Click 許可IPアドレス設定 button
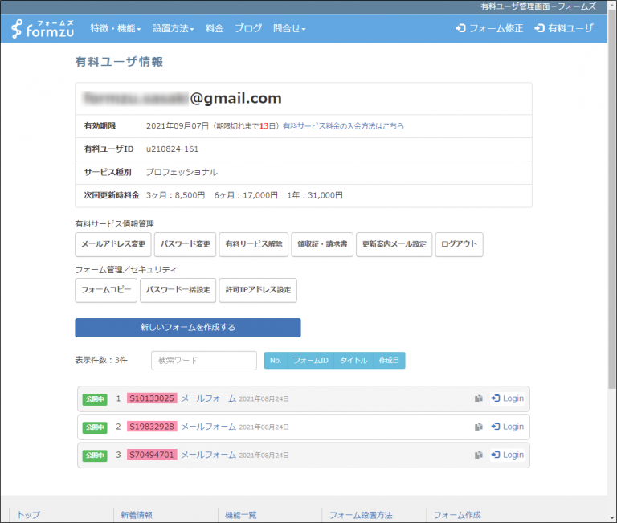The height and width of the screenshot is (523, 617). (x=258, y=290)
